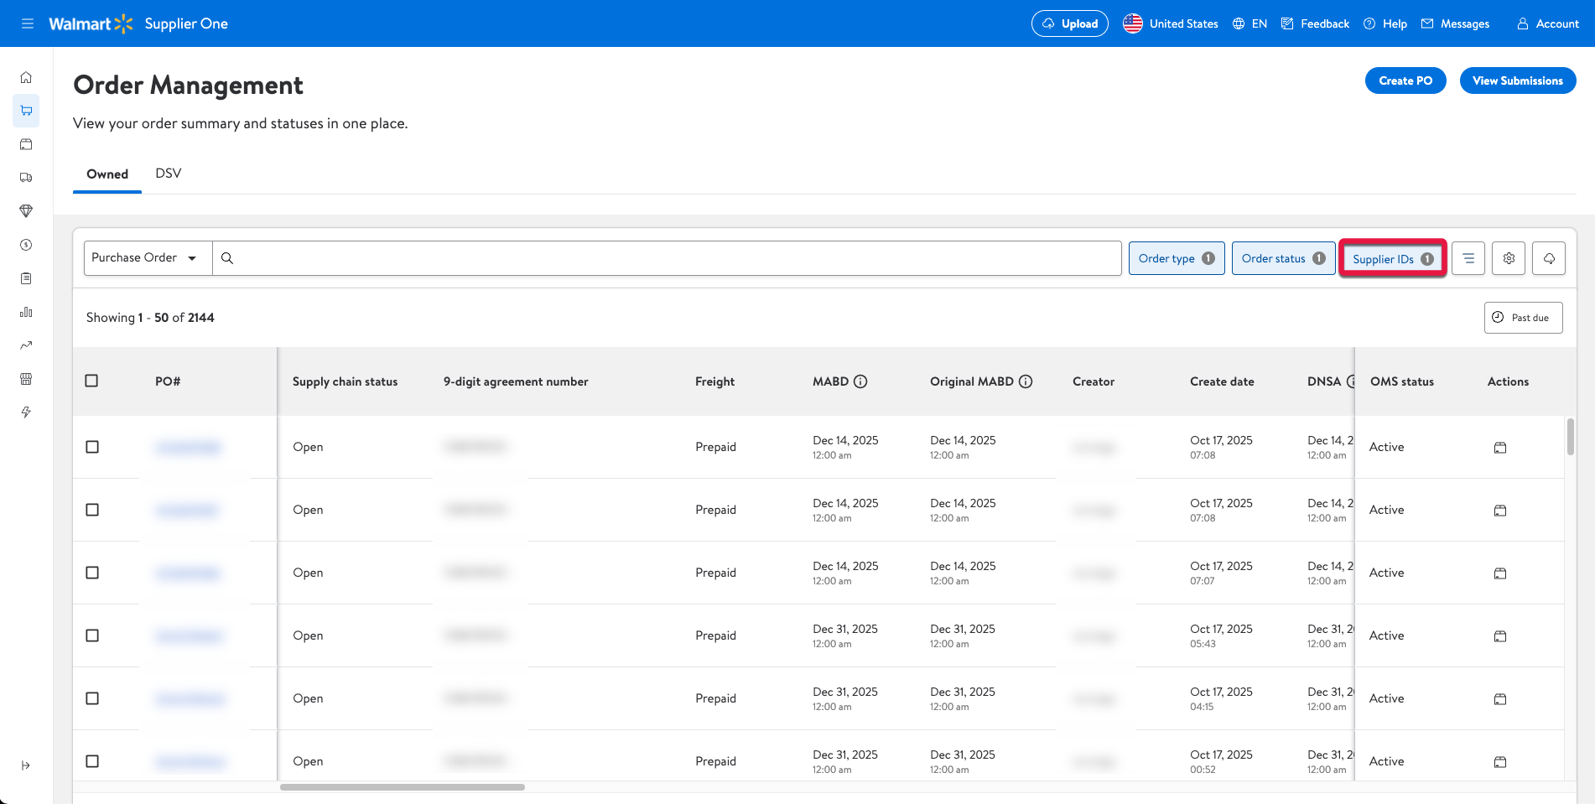1595x804 pixels.
Task: Select the third order row checkbox
Action: pos(92,573)
